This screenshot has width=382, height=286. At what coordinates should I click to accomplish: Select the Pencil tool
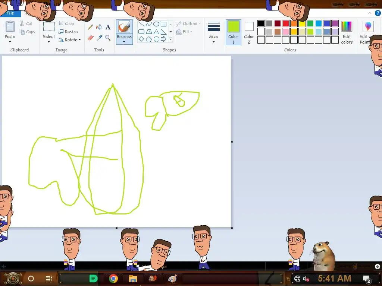point(90,27)
